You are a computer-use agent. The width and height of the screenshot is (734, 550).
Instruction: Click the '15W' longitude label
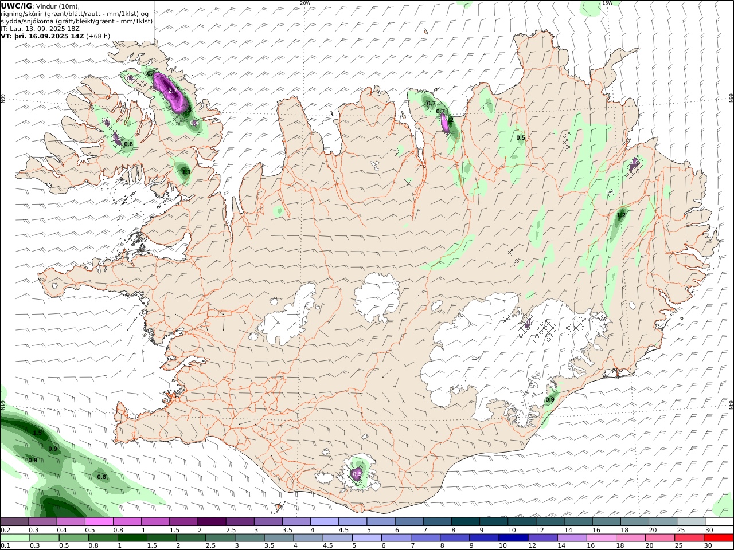[607, 3]
